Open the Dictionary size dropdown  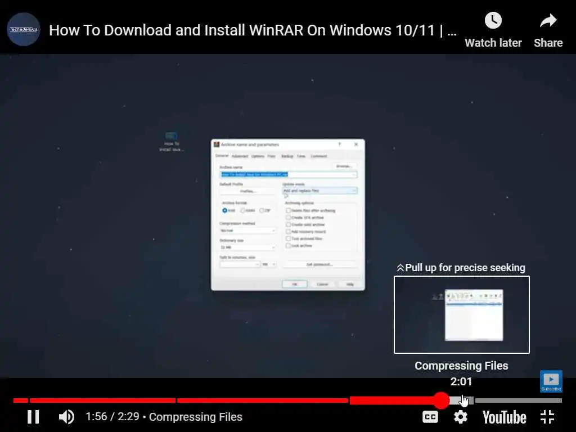tap(248, 247)
